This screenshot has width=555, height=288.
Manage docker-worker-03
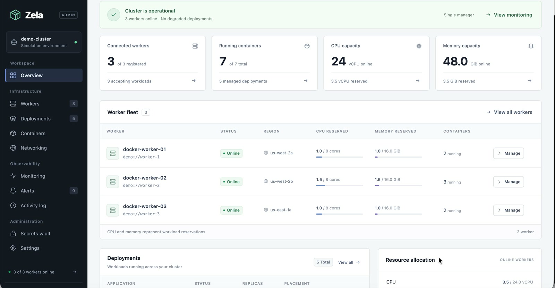509,210
